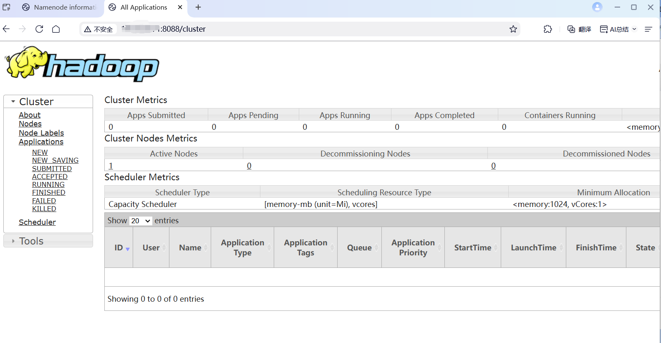The width and height of the screenshot is (661, 343).
Task: Filter applications by FINISHED state
Action: point(48,192)
